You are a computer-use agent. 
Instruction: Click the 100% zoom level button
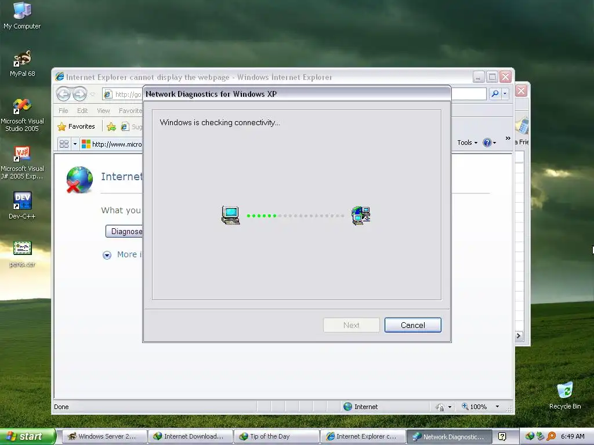[x=475, y=407]
